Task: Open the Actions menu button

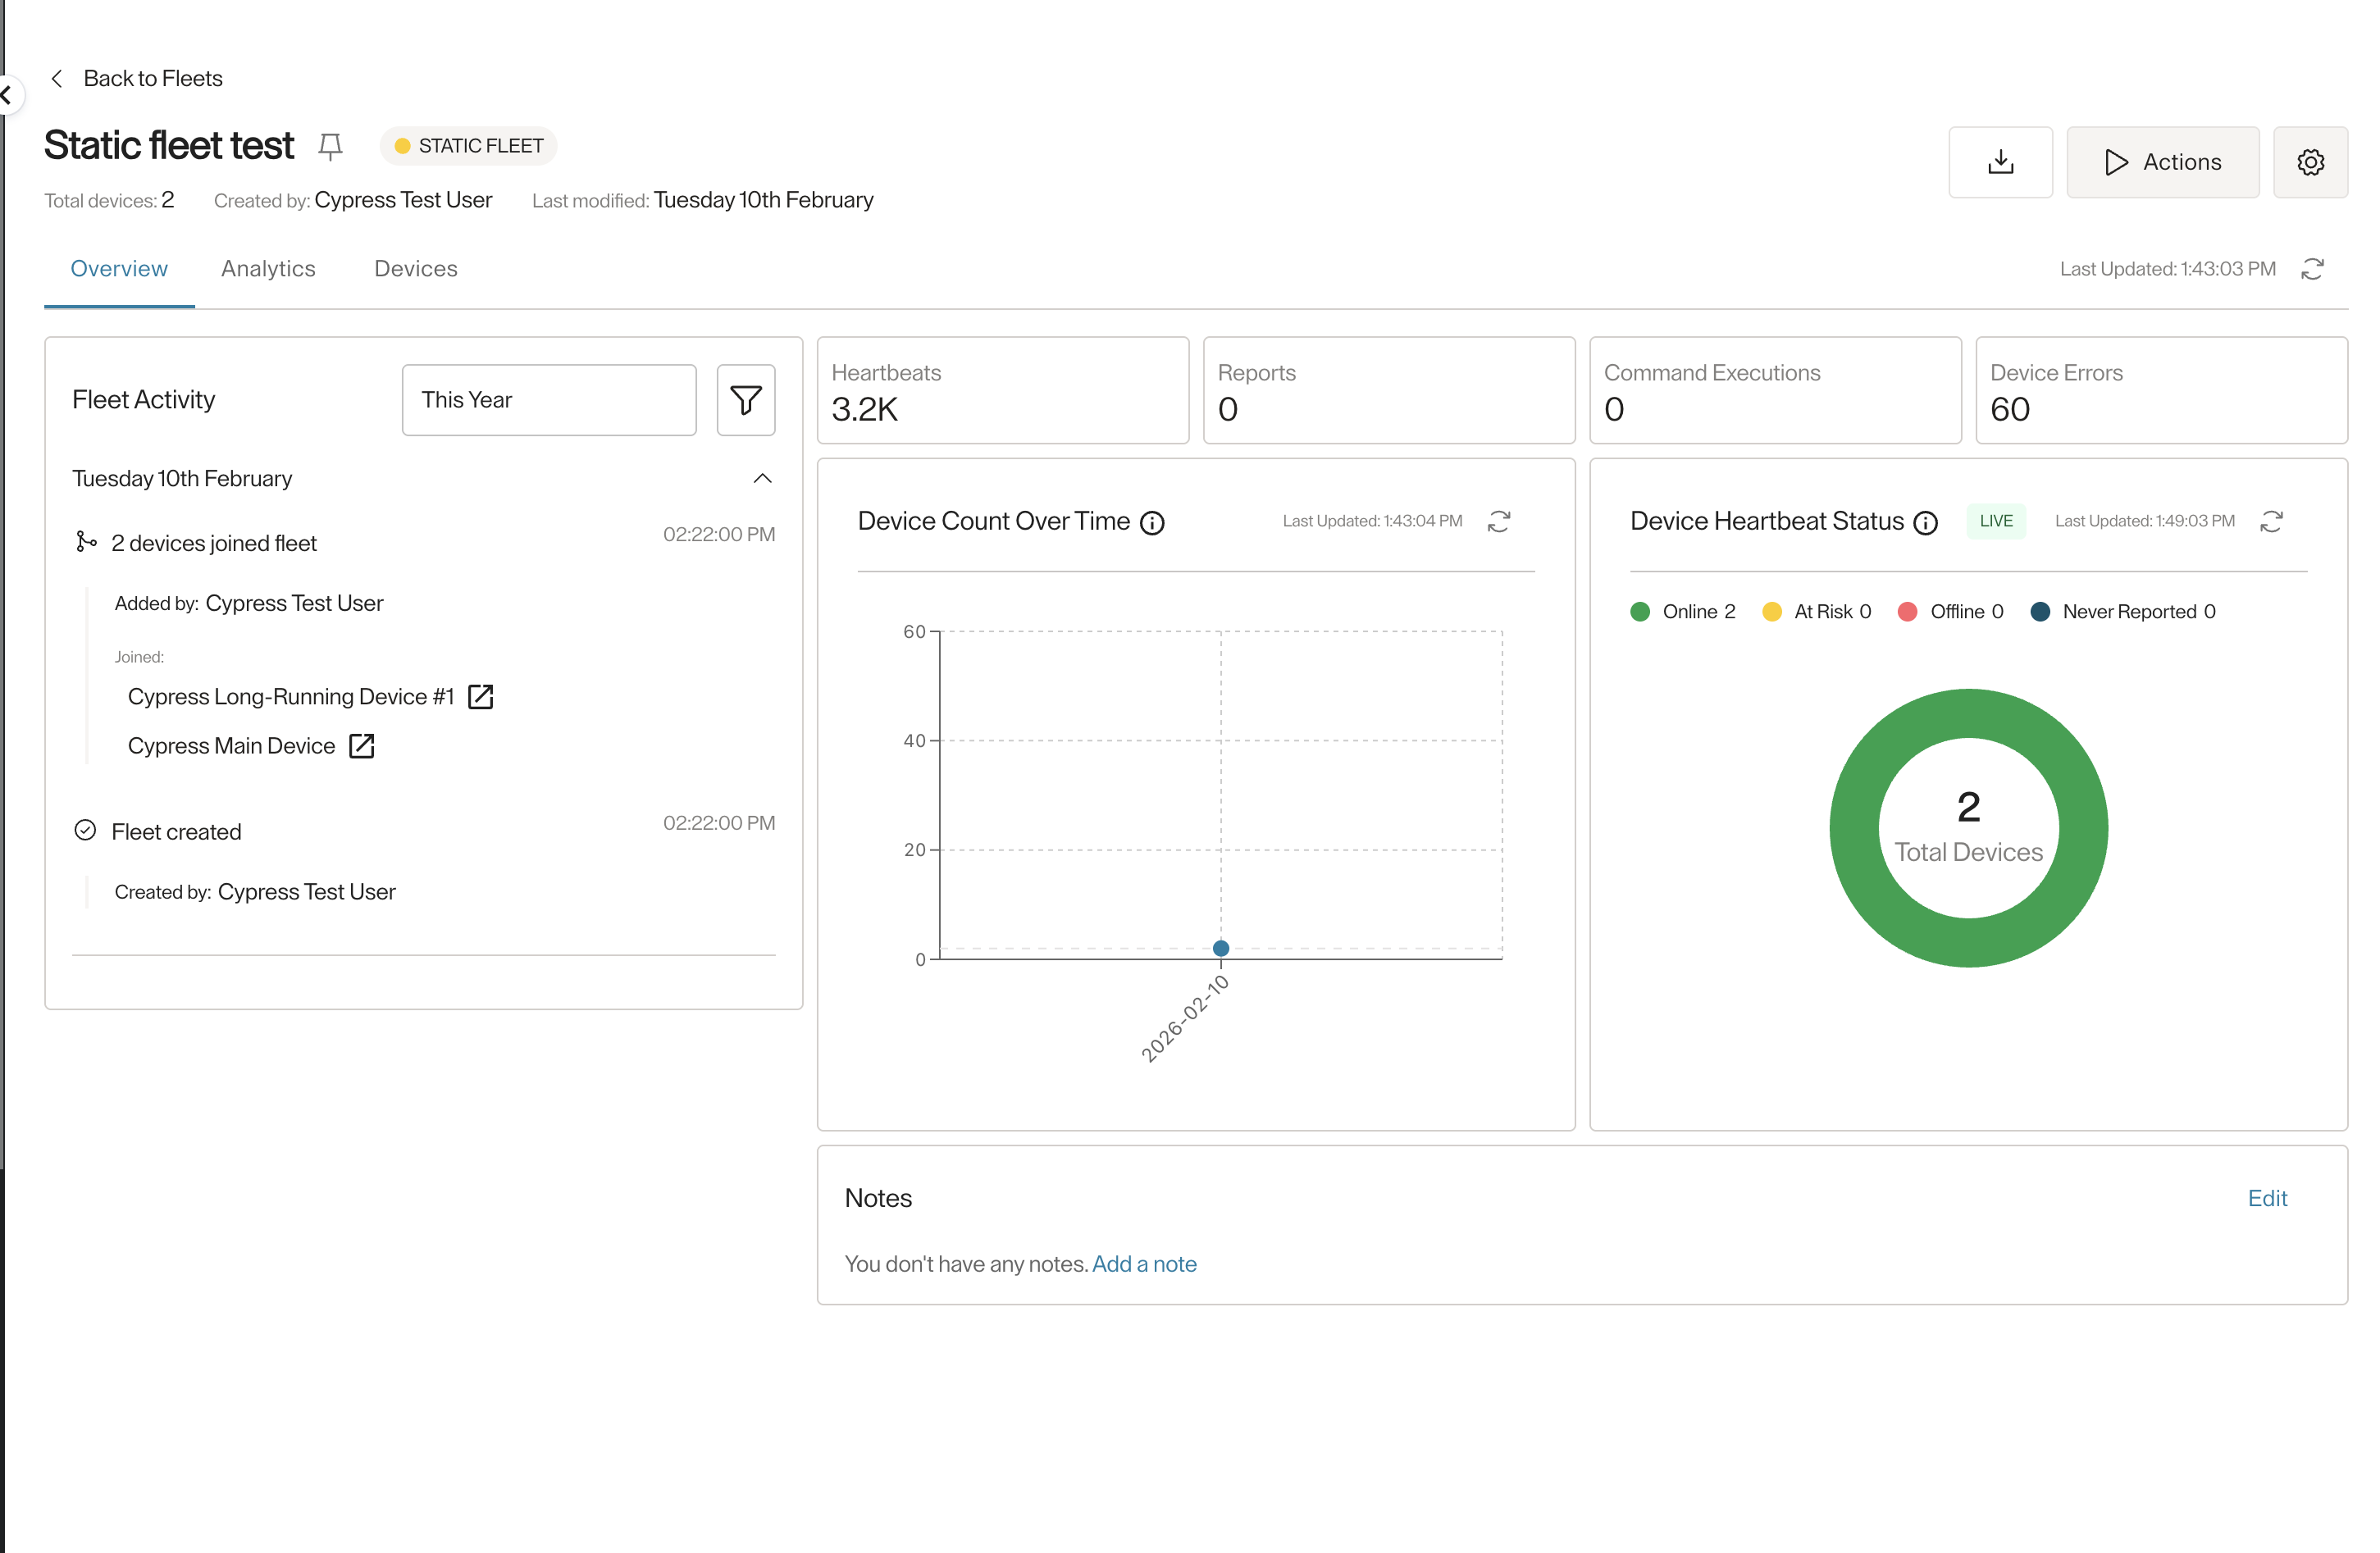Action: tap(2162, 162)
